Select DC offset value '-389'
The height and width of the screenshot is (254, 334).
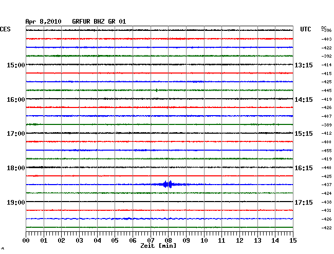(326, 125)
